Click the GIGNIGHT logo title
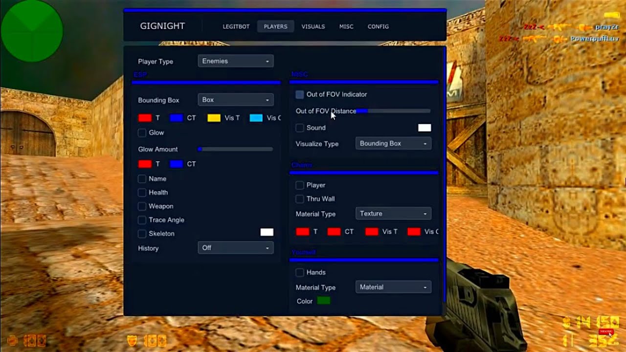 coord(162,26)
